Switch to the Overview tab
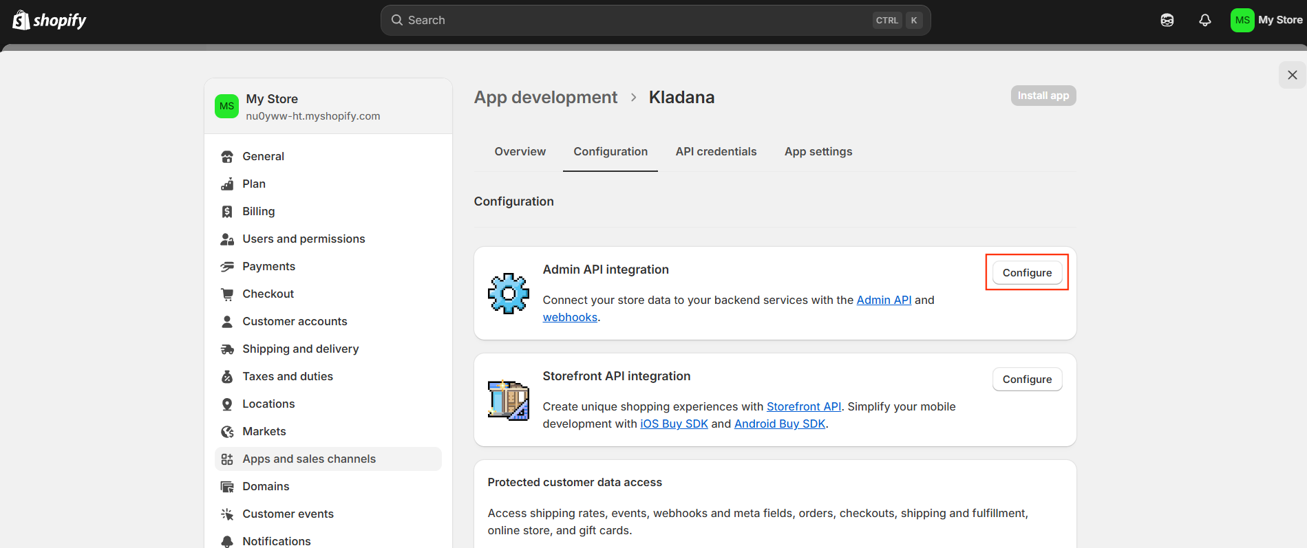 click(x=520, y=152)
